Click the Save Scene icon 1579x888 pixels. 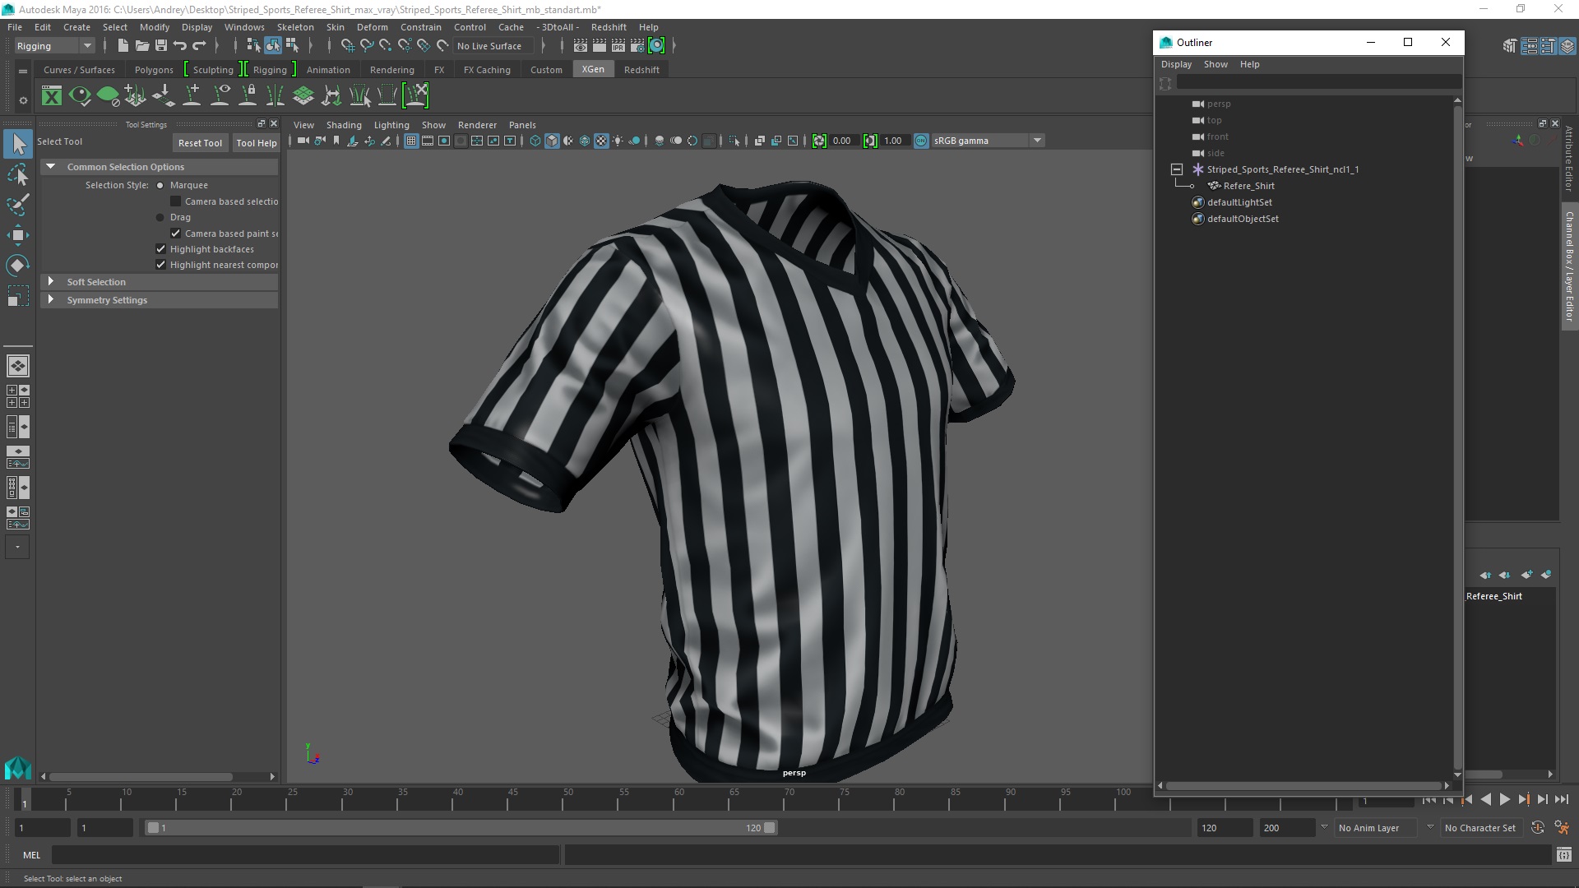click(161, 46)
